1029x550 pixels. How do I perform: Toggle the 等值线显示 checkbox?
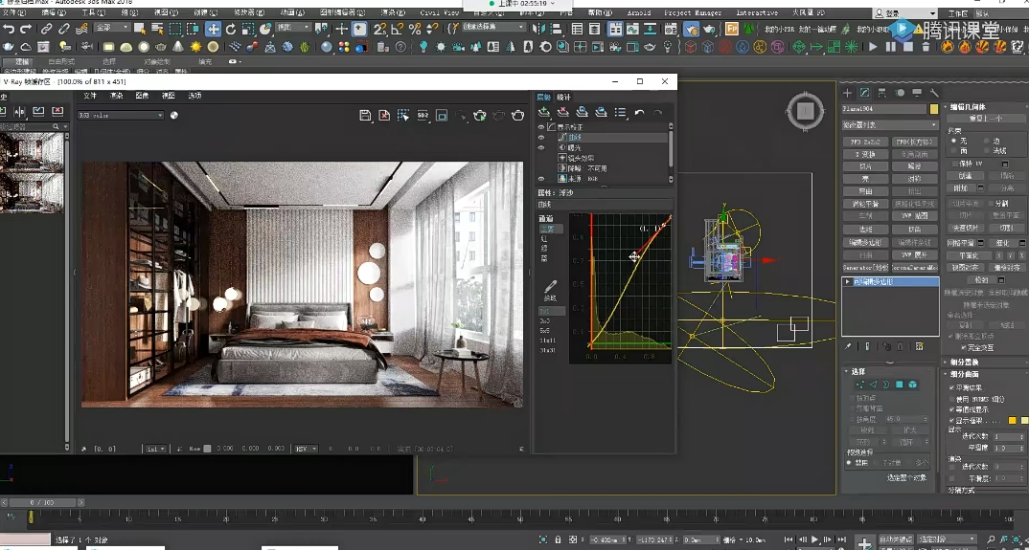coord(952,409)
